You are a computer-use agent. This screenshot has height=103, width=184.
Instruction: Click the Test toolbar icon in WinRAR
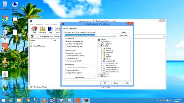[50, 30]
